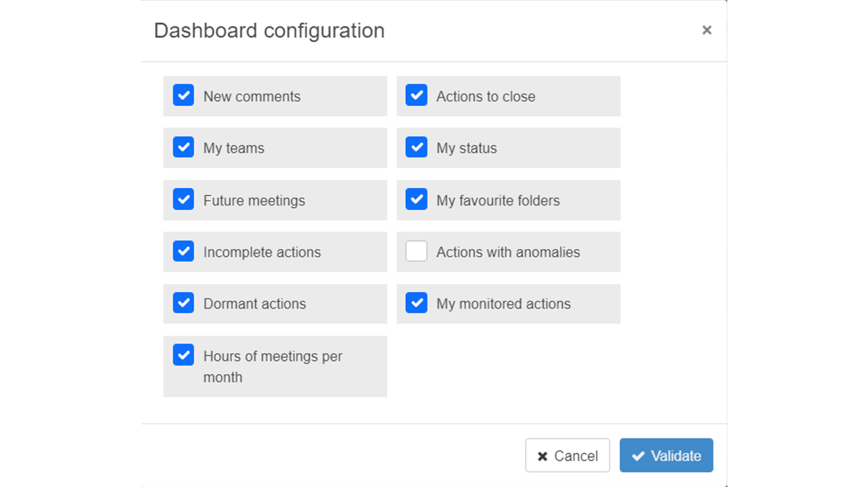Toggle the My status checkbox
The width and height of the screenshot is (866, 487).
pyautogui.click(x=416, y=147)
